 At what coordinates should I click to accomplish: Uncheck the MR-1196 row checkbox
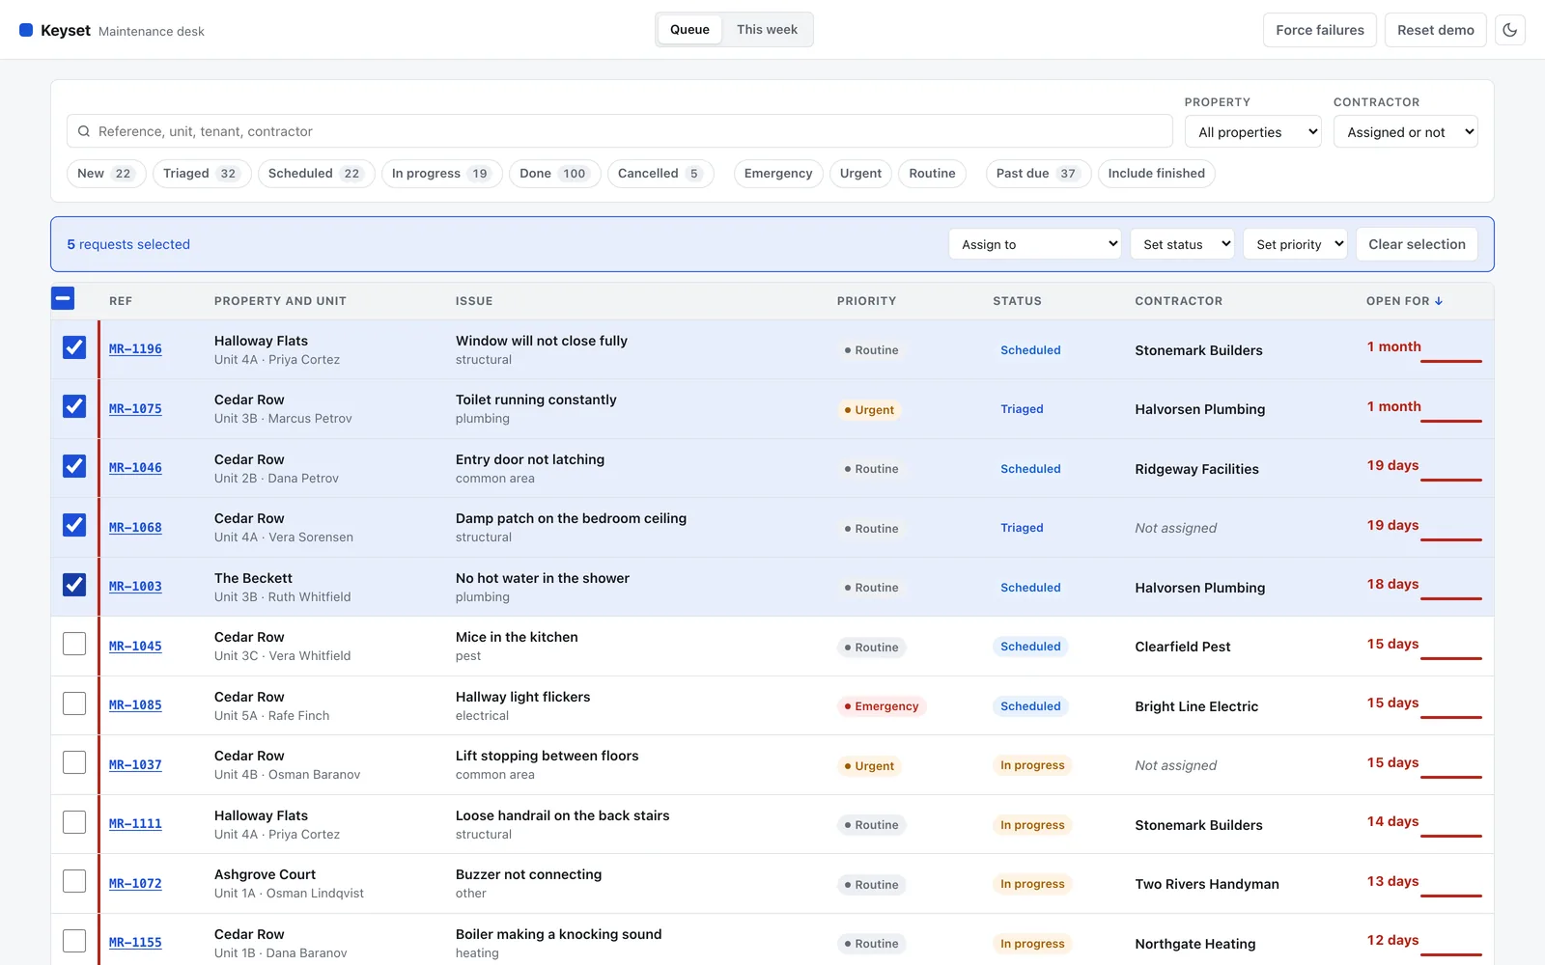click(x=74, y=347)
